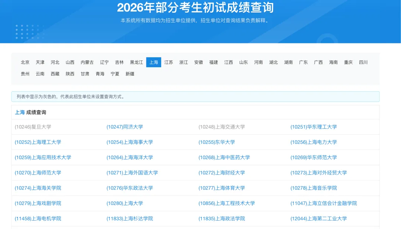Switch to the 贵州 tab

pyautogui.click(x=25, y=74)
